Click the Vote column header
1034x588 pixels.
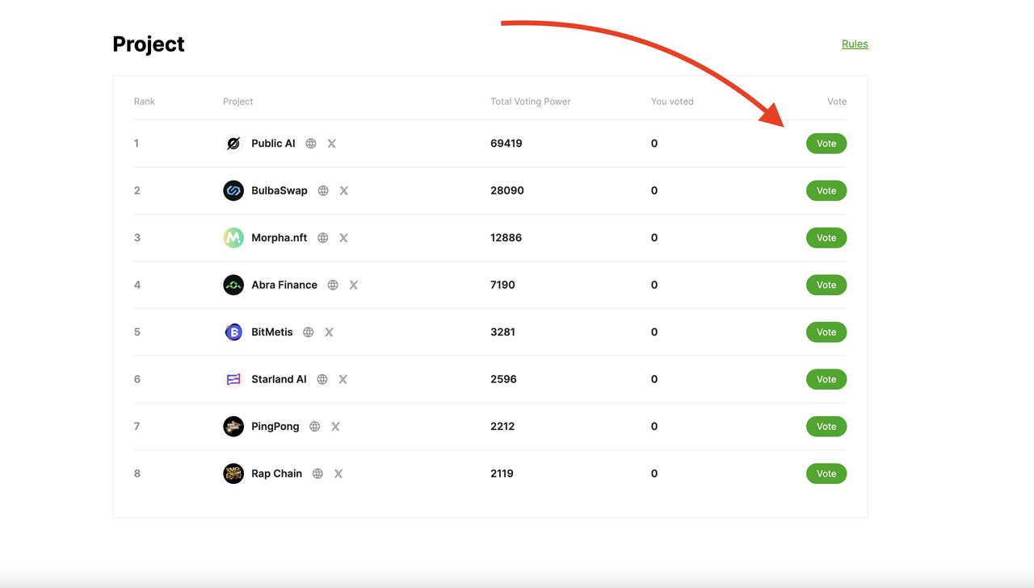pos(837,102)
